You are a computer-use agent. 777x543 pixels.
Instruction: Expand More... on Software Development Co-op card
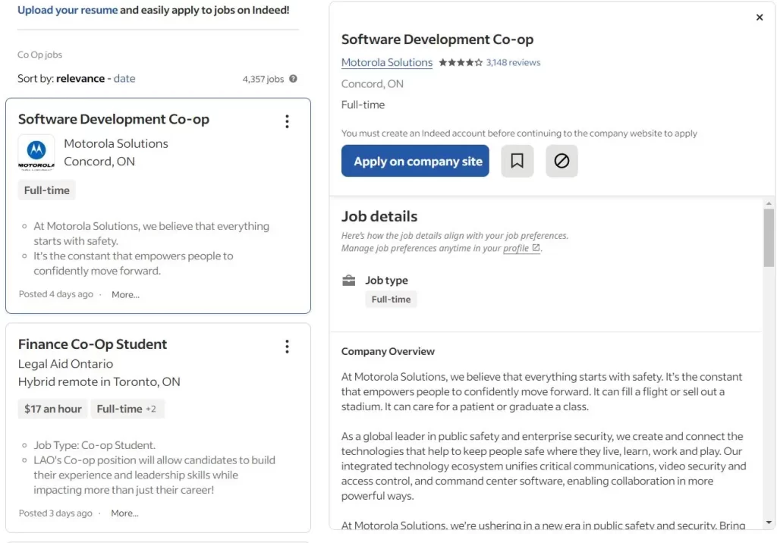tap(125, 294)
